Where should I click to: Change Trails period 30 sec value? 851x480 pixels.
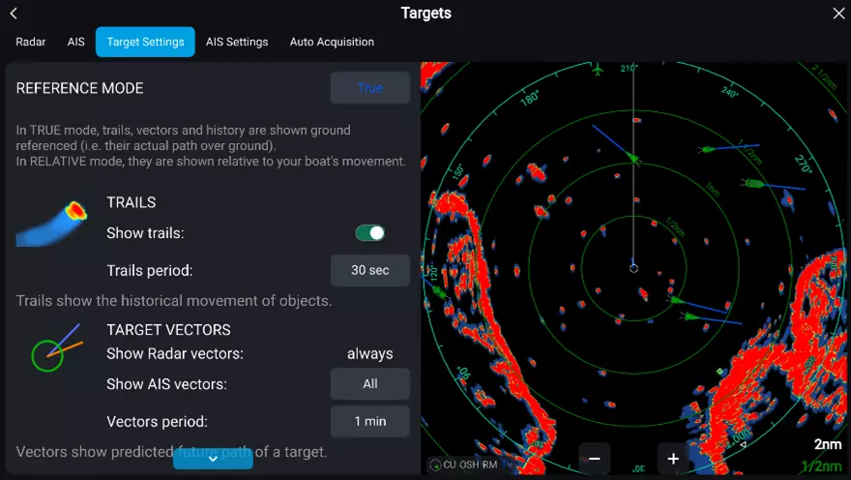370,270
